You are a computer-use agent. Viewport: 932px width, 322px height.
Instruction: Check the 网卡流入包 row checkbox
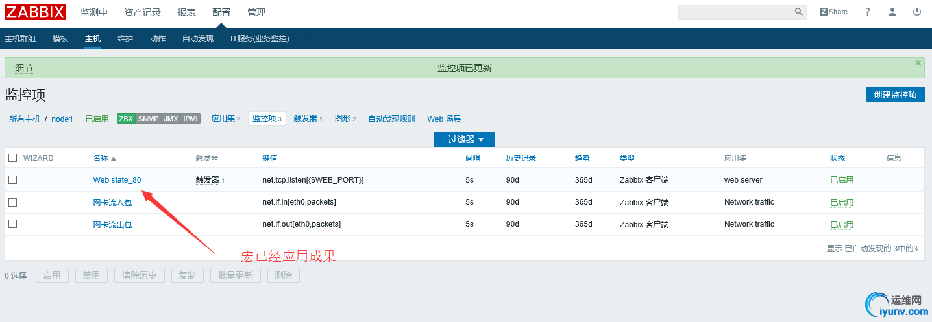pyautogui.click(x=12, y=202)
